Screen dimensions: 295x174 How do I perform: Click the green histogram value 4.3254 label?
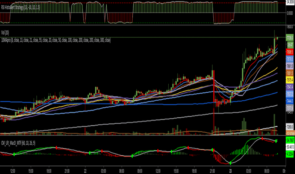[x=290, y=154]
